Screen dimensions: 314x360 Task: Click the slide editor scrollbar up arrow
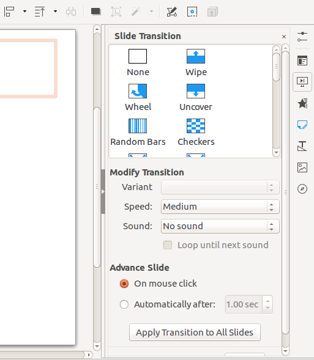(x=97, y=29)
